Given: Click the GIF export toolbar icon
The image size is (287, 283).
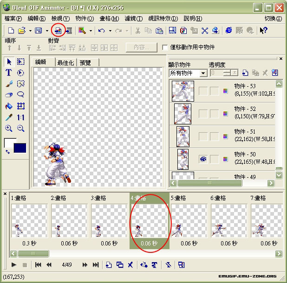Looking at the screenshot, I should click(x=183, y=30).
